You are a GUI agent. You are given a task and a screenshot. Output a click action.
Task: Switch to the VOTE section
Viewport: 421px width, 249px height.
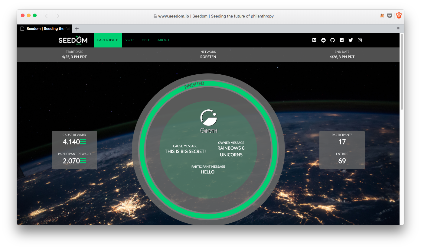pos(130,40)
